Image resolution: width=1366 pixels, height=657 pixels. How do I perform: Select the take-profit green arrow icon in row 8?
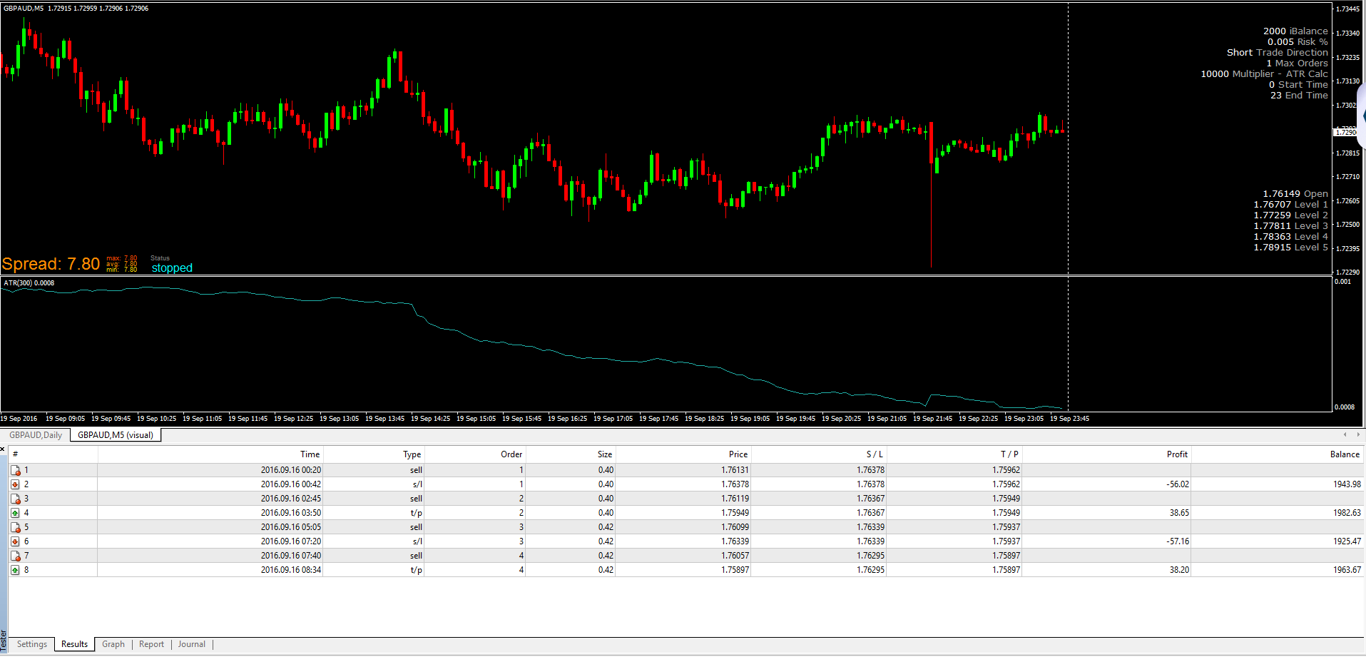point(15,570)
